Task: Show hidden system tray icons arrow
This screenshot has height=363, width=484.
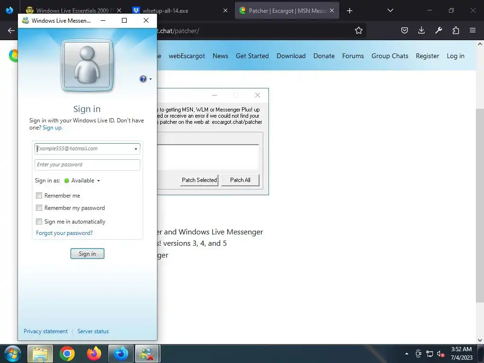Action: (406, 354)
